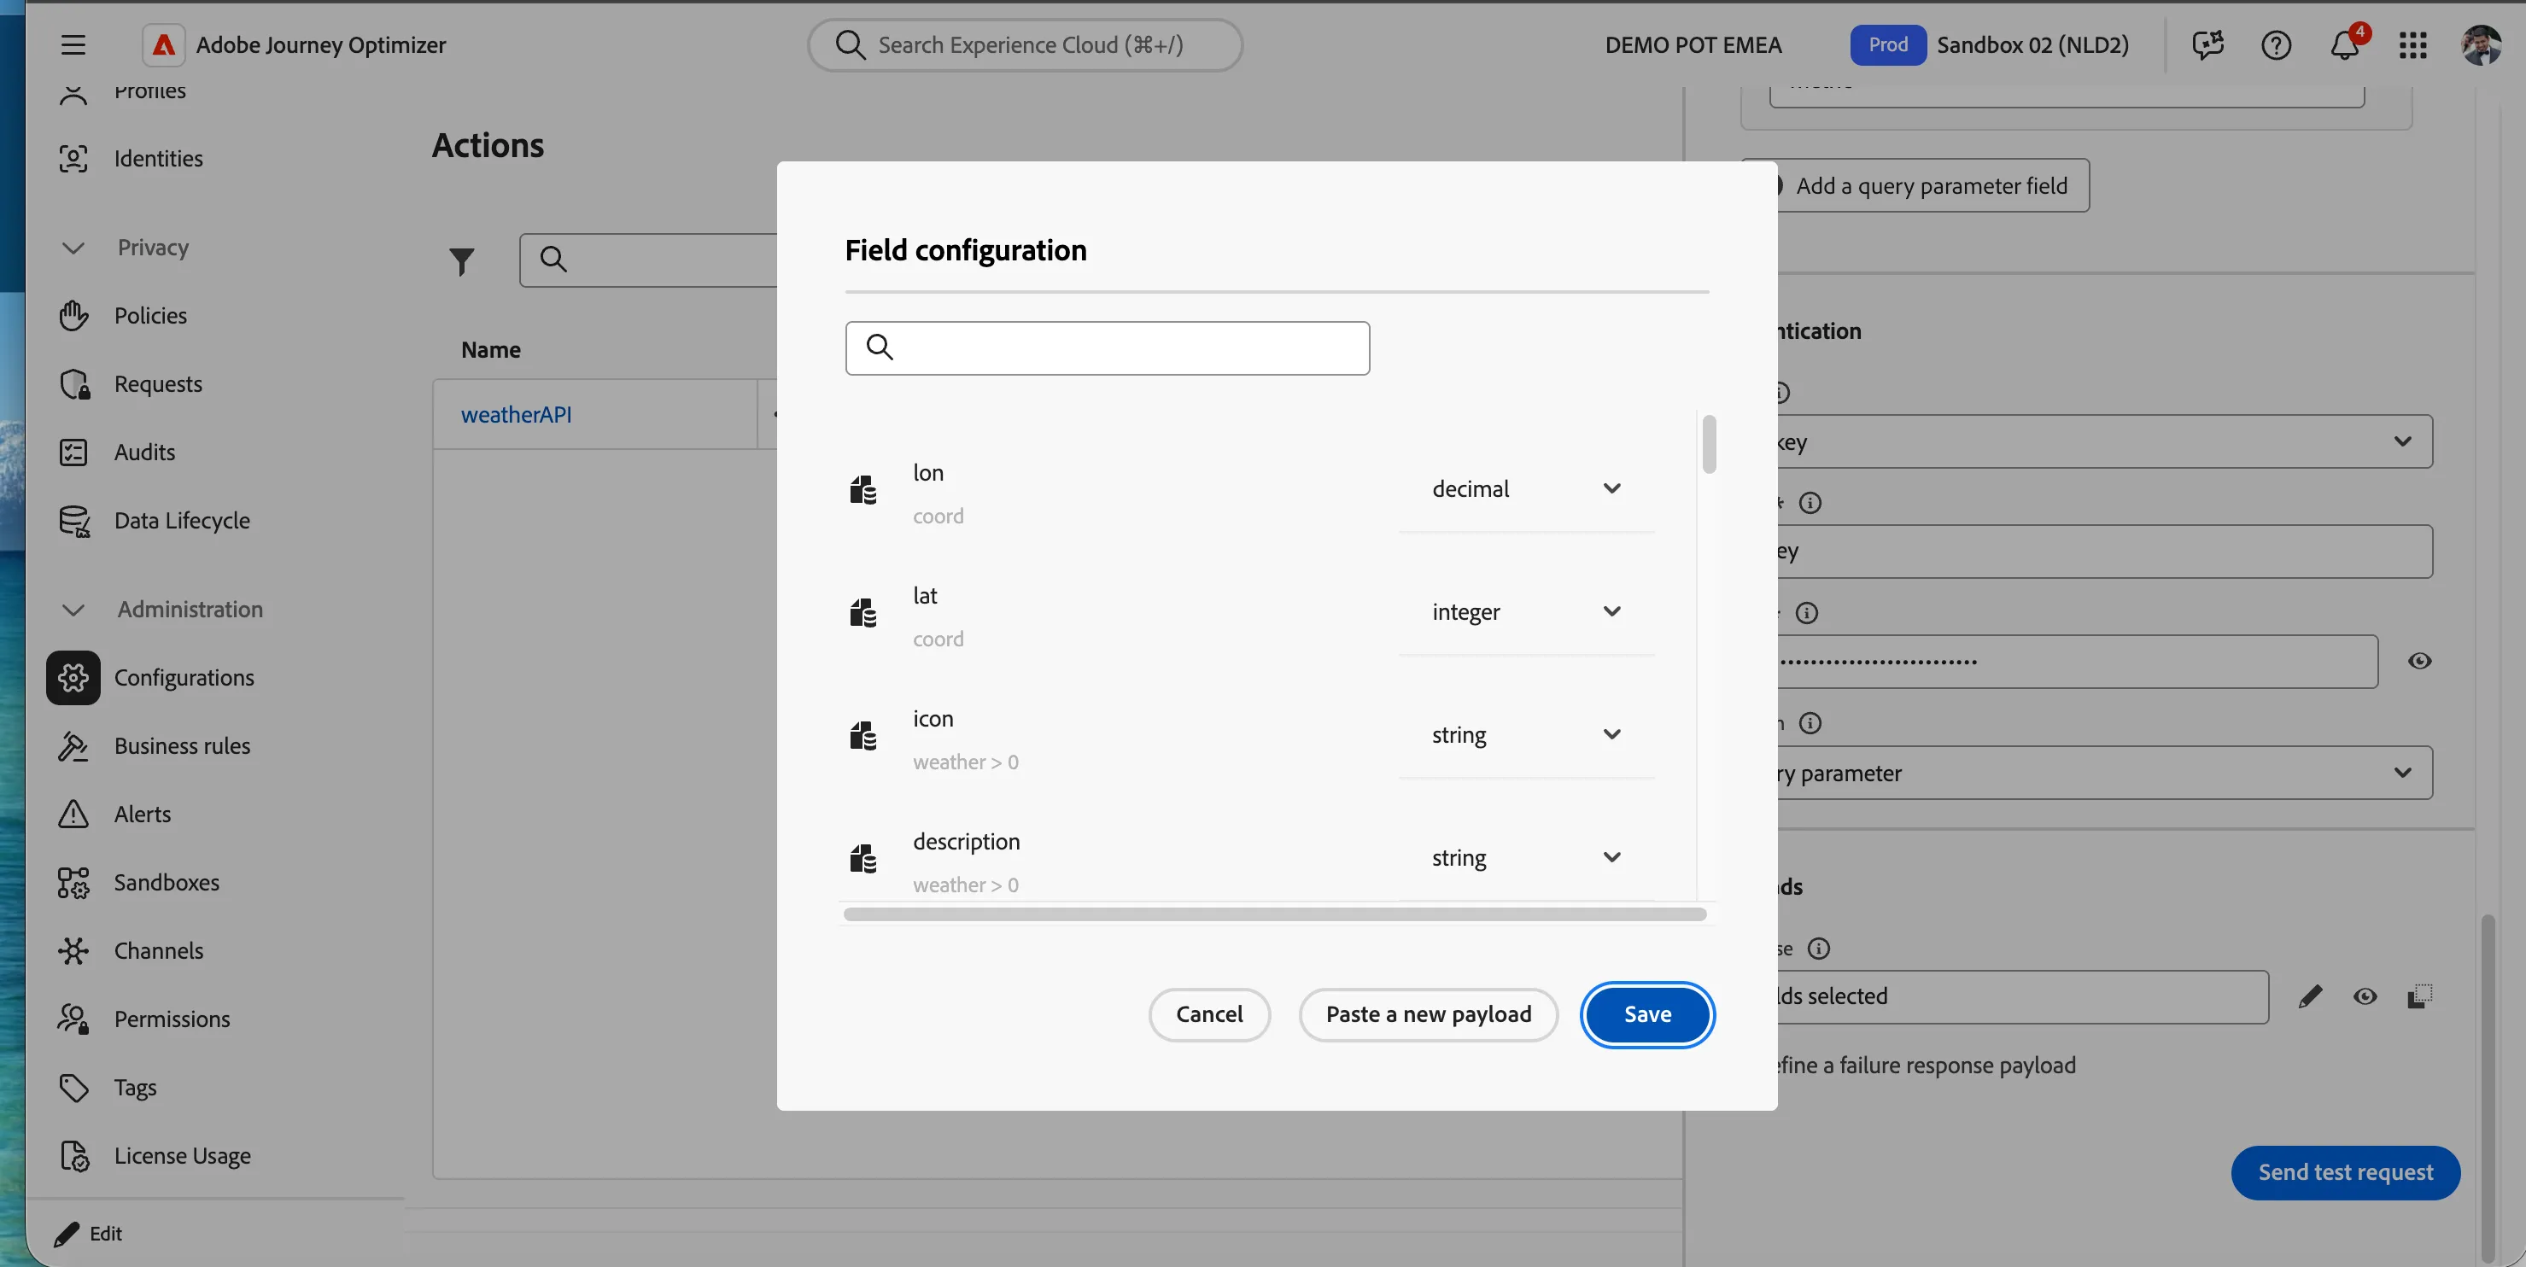Collapse the Administration section
Viewport: 2526px width, 1267px height.
[73, 609]
